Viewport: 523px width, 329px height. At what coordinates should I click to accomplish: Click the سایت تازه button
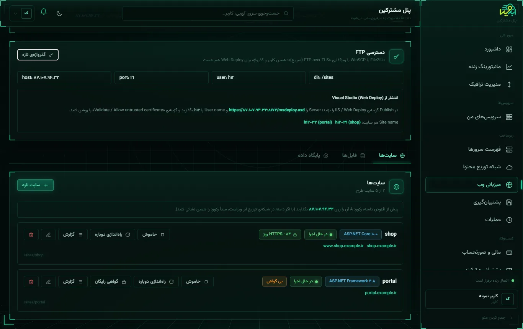click(x=35, y=185)
